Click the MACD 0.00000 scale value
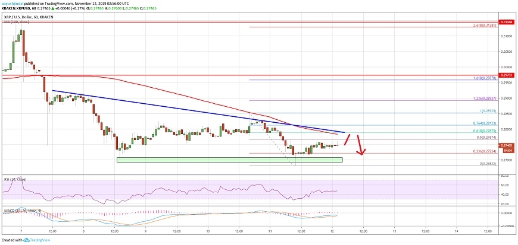Viewport: 518px width, 245px height. click(x=508, y=213)
